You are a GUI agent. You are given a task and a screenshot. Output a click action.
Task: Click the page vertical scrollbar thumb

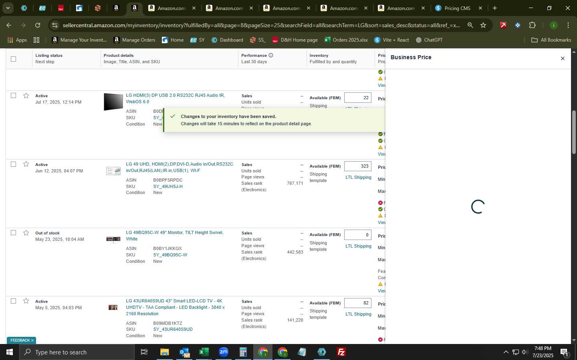(574, 132)
